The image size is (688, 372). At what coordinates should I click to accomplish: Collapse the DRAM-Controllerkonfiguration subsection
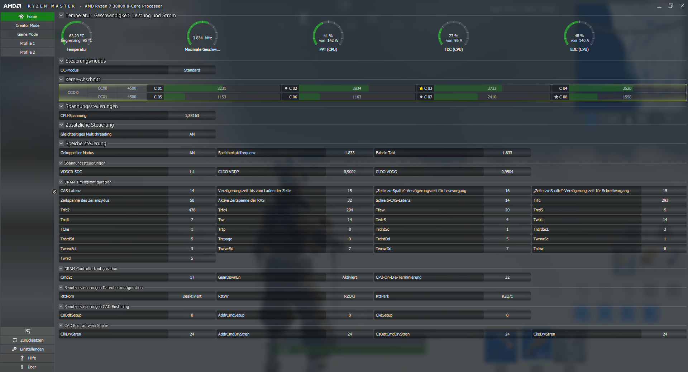[61, 269]
